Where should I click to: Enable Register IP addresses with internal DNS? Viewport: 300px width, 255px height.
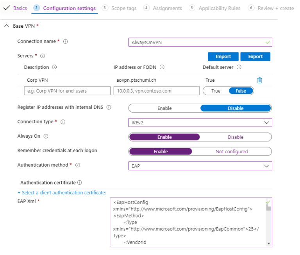[x=164, y=108]
